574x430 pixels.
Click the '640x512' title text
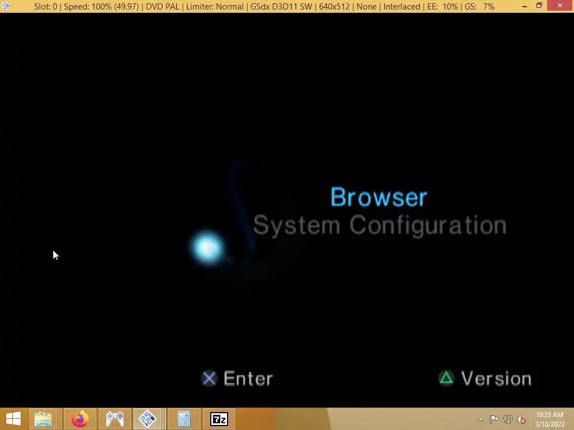[x=334, y=7]
